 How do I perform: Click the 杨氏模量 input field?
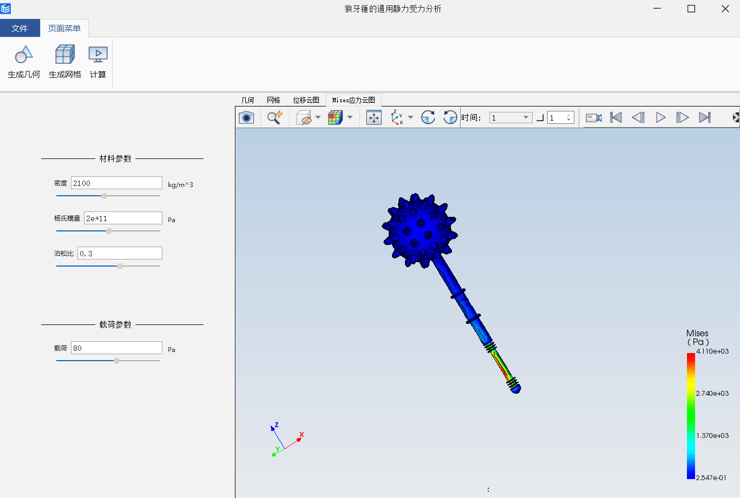click(123, 218)
